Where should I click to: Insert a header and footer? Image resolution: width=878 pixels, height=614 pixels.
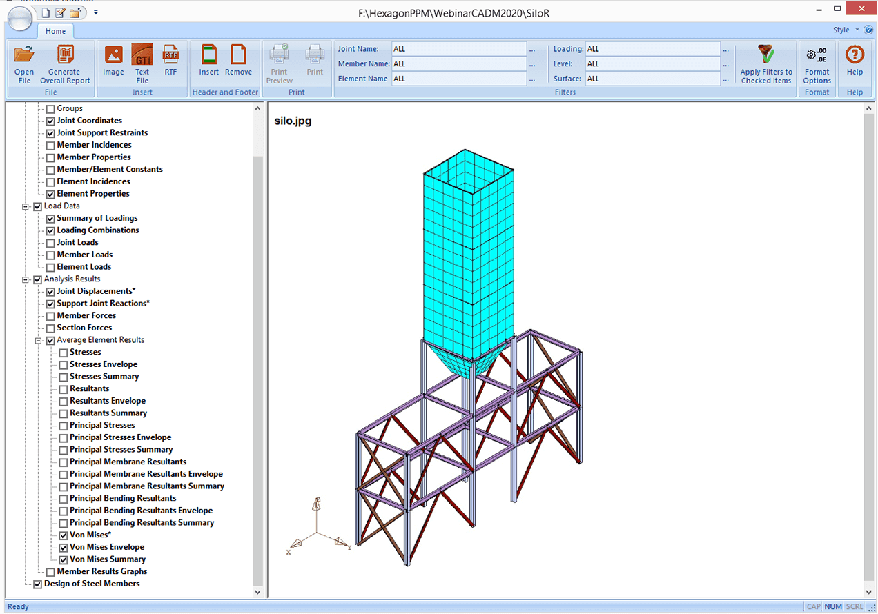(208, 56)
